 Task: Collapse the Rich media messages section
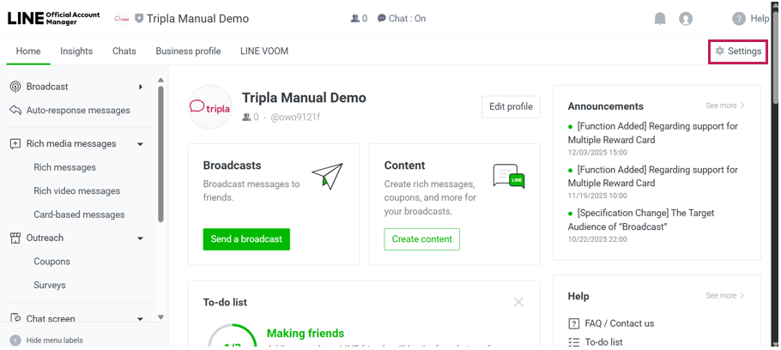click(141, 144)
